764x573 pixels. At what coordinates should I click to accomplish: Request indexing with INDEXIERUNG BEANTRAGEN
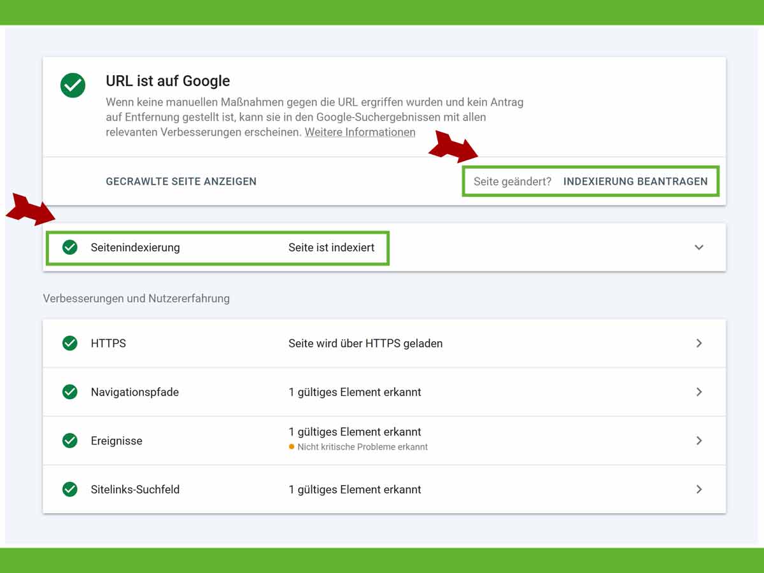[x=635, y=181]
